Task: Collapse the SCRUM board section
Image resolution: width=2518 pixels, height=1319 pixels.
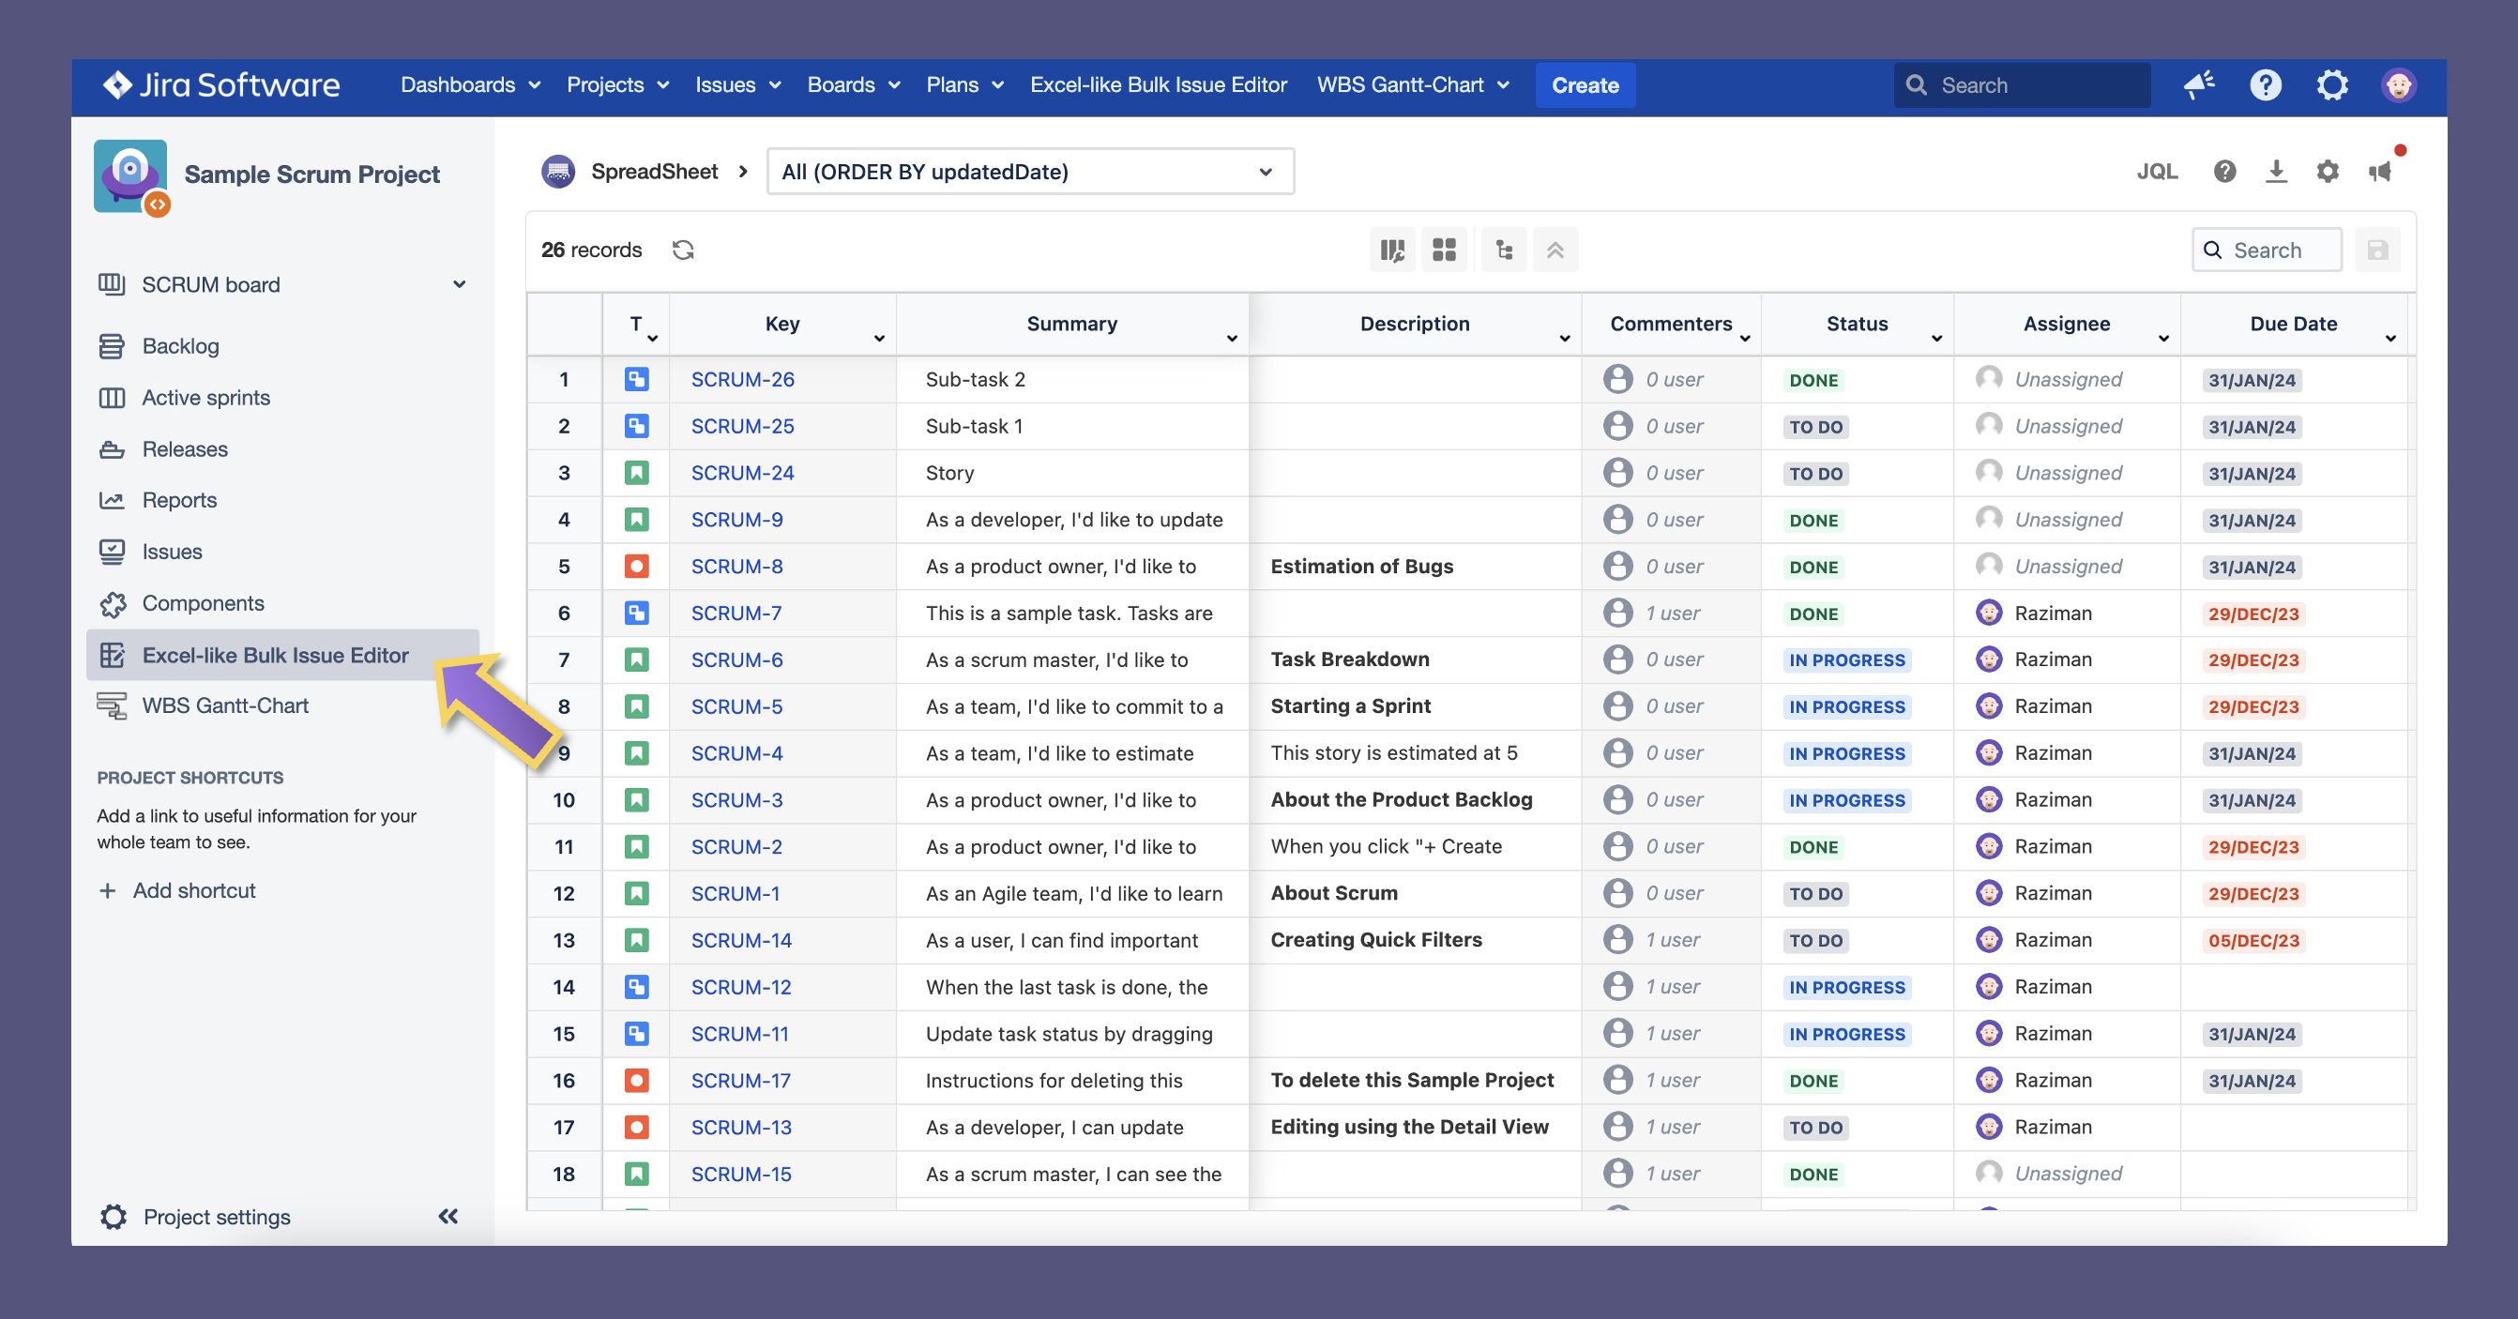Action: click(x=459, y=283)
